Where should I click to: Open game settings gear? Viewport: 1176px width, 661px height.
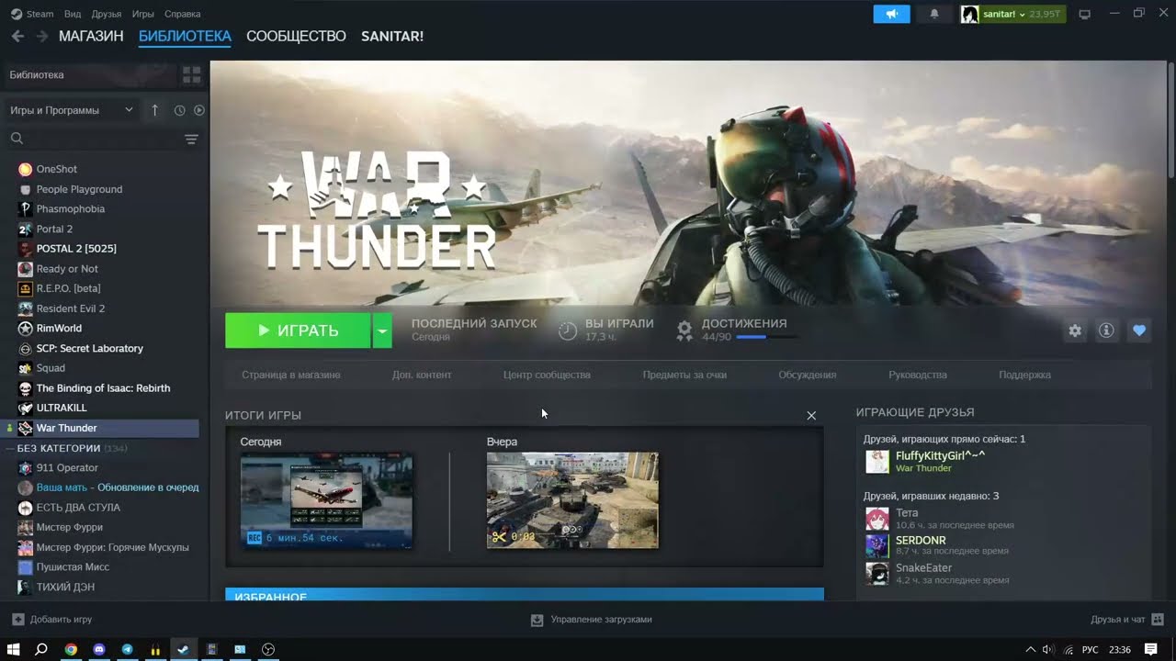pyautogui.click(x=1075, y=330)
